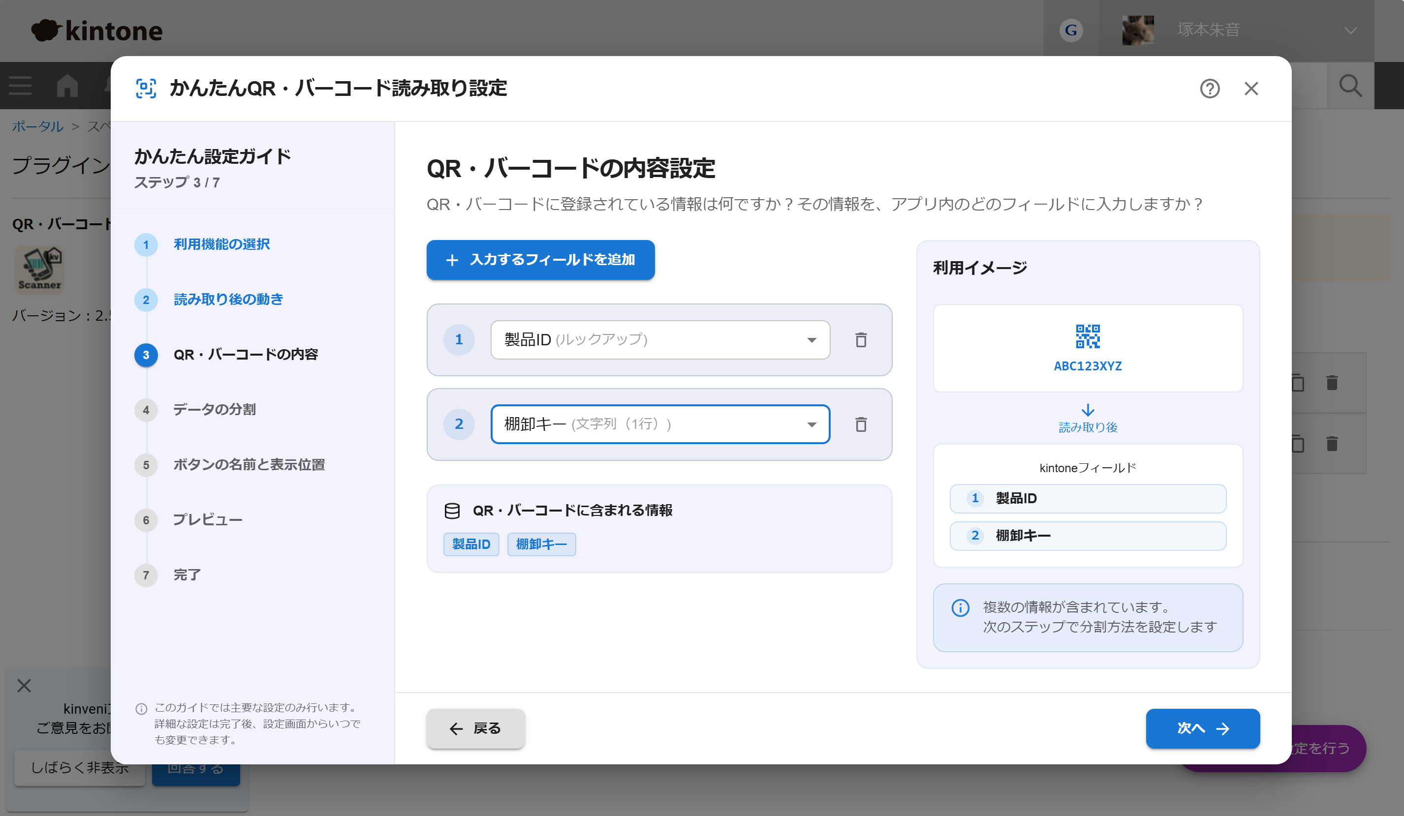Viewport: 1404px width, 816px height.
Task: Click 入力するフィールドを追加 button
Action: [x=540, y=260]
